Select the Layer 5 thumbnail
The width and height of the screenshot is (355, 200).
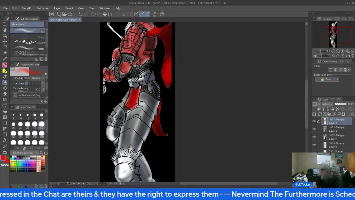pos(325,129)
